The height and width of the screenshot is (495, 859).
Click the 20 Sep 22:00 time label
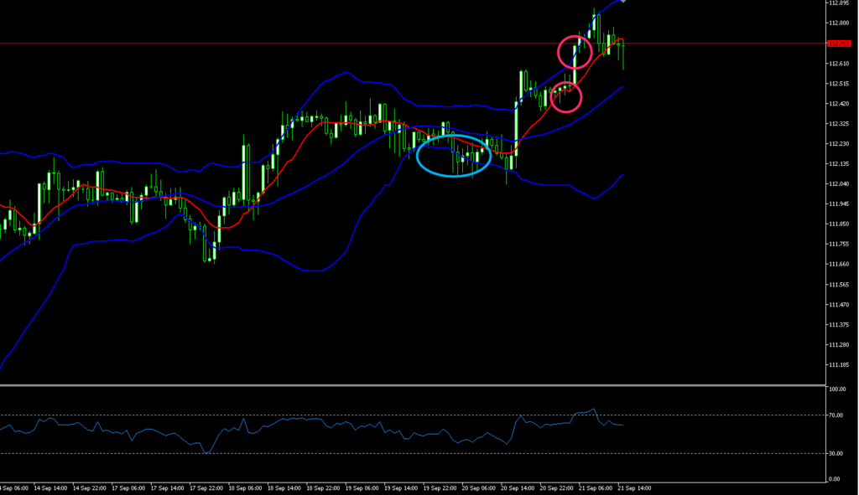tap(557, 488)
